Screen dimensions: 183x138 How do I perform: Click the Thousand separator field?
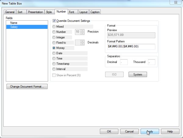point(152,62)
